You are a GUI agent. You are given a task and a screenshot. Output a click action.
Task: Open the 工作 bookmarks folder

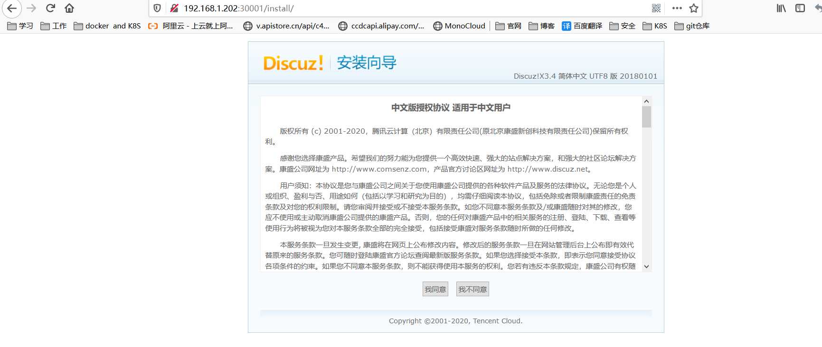click(x=53, y=26)
